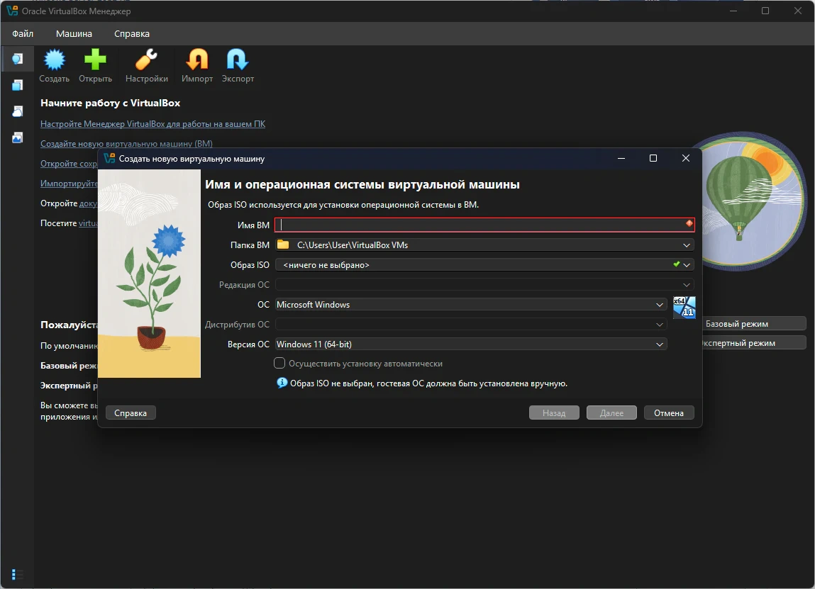Click the Далее button
Screen dimensions: 815x589
[x=611, y=413]
